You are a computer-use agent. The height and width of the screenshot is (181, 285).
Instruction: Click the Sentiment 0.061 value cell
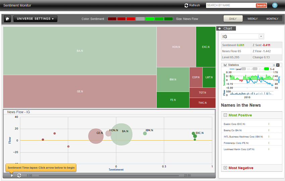coord(236,45)
